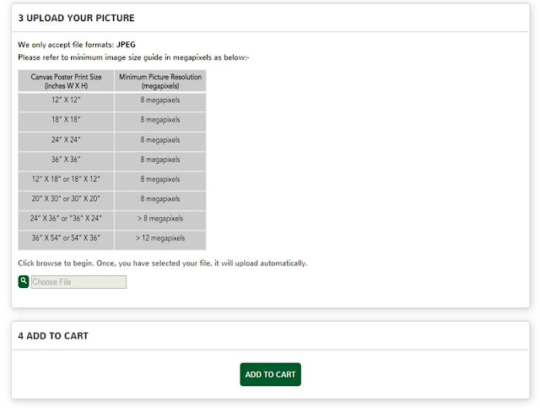
Task: Click the "4 ADD TO CART" heading
Action: click(53, 336)
